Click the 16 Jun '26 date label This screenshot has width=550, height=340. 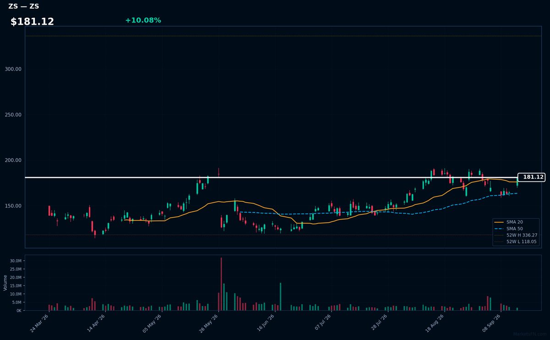coord(266,324)
